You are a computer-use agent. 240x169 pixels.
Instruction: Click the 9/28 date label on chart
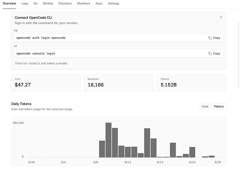tap(217, 162)
